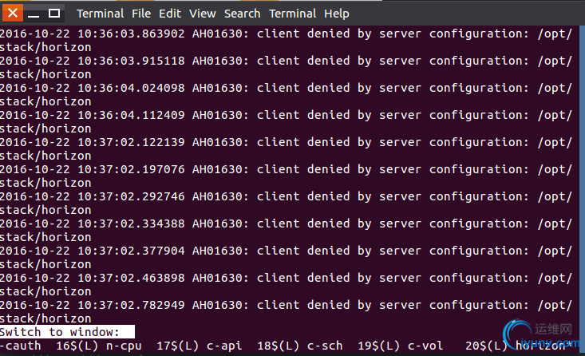Click the log line timestamped 10:37:02.782949
The height and width of the screenshot is (356, 585).
click(x=286, y=305)
